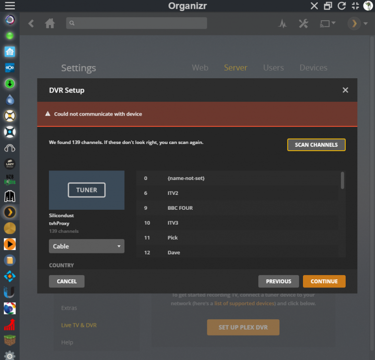Open the colorful ring sidebar app
The width and height of the screenshot is (375, 360).
click(10, 20)
